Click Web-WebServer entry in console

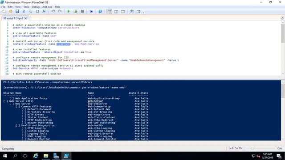tap(98, 104)
